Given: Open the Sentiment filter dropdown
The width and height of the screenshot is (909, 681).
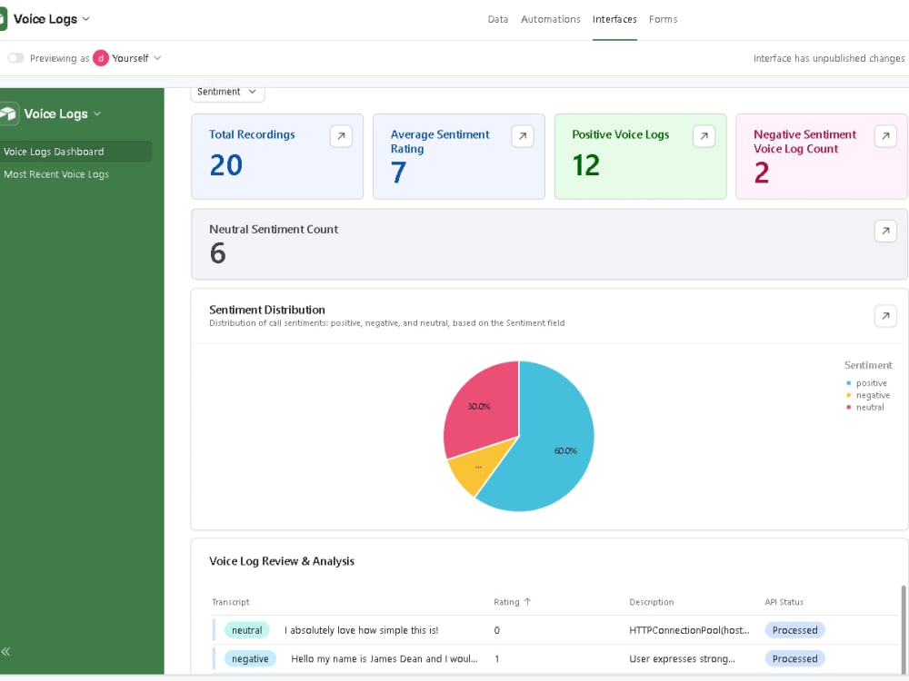Looking at the screenshot, I should [227, 93].
